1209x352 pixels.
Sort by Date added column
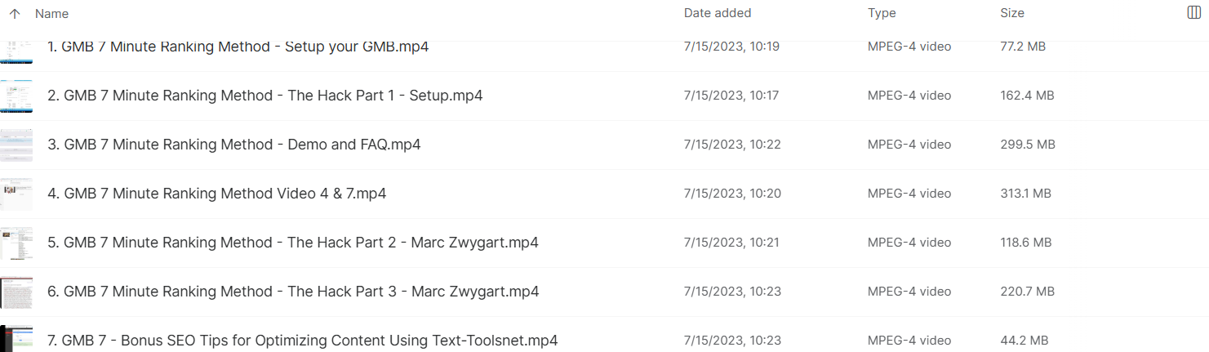point(718,13)
